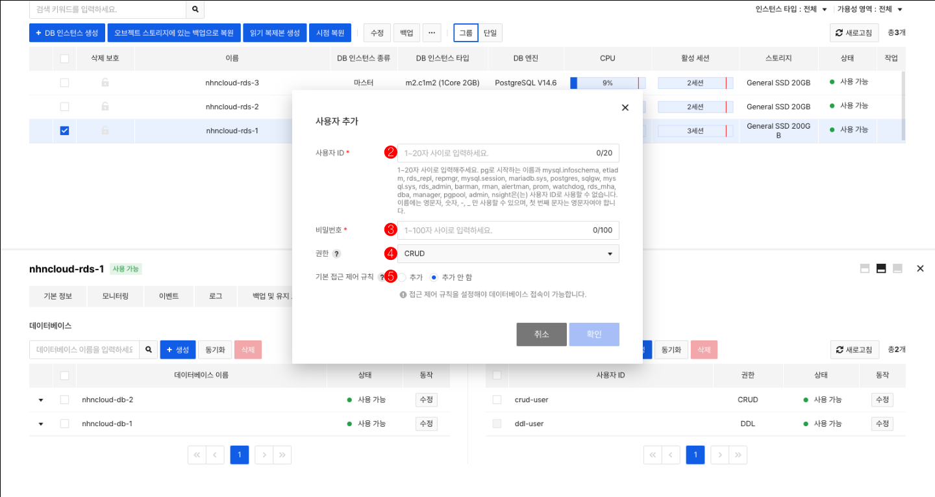935x497 pixels.
Task: Click the top keyword search input field
Action: click(108, 10)
